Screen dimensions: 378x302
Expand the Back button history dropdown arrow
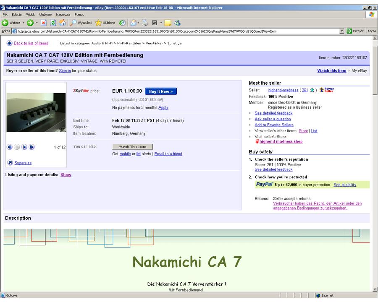(24, 23)
